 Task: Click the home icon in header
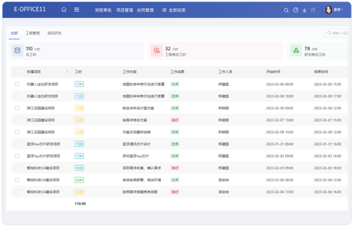coord(64,10)
